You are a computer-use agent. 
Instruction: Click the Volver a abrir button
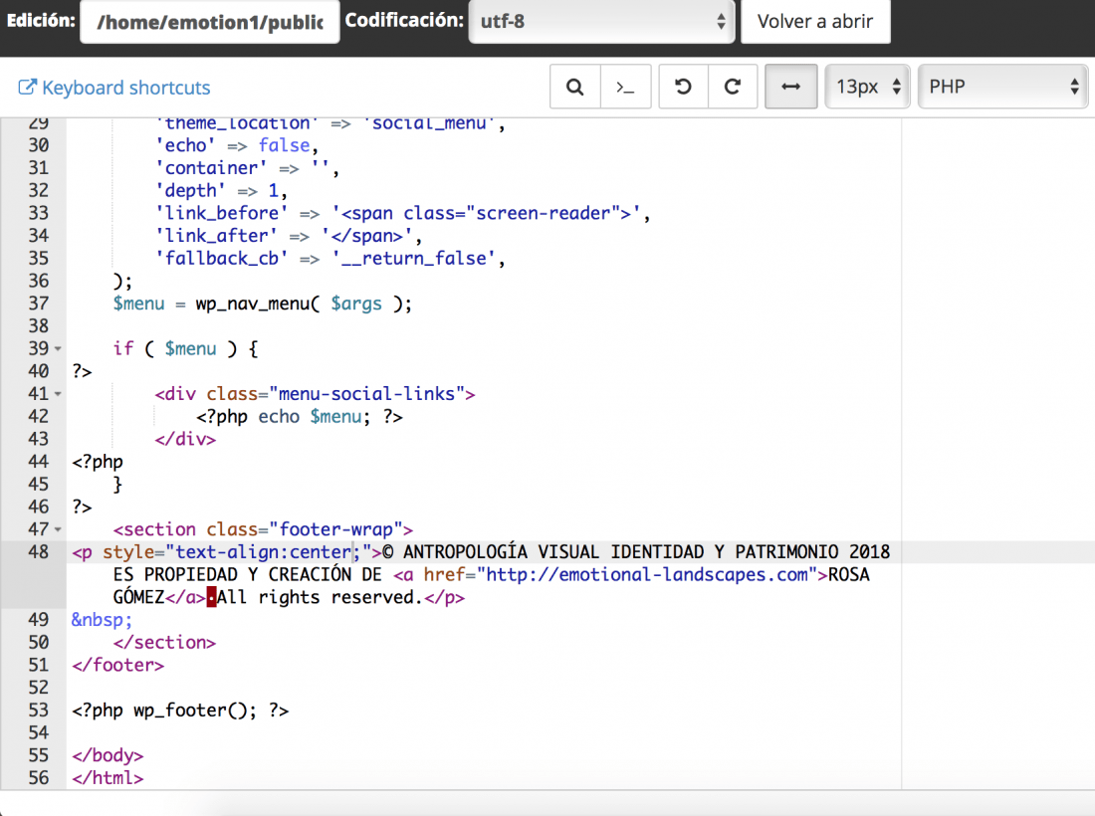click(x=815, y=22)
